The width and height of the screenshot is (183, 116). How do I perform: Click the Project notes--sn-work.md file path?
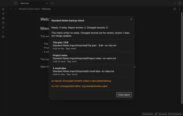pos(84,58)
